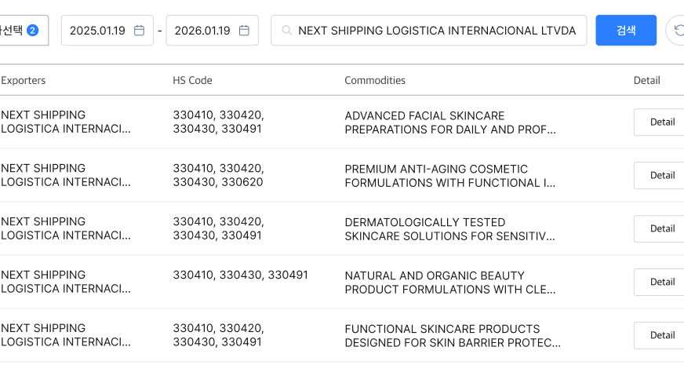
Task: Click the blue 검색 search button
Action: pos(625,31)
